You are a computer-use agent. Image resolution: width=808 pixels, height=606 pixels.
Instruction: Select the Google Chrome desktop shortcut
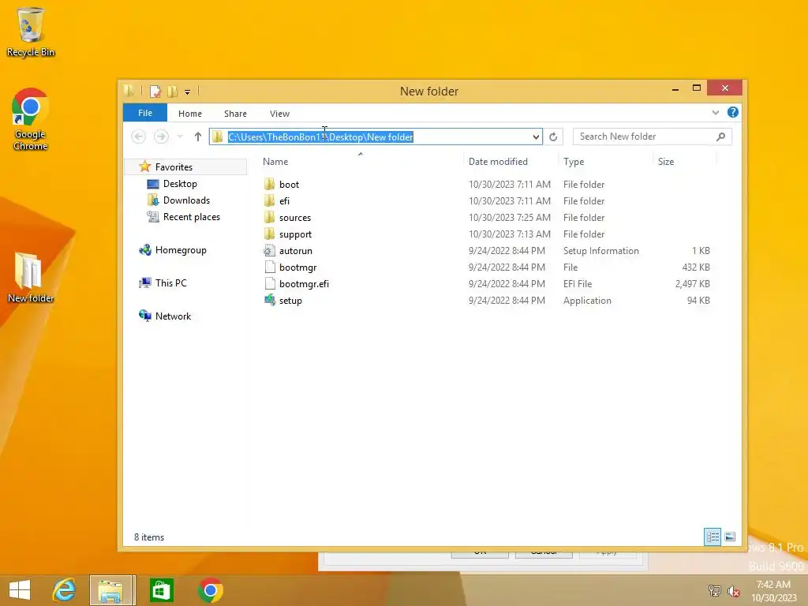31,118
